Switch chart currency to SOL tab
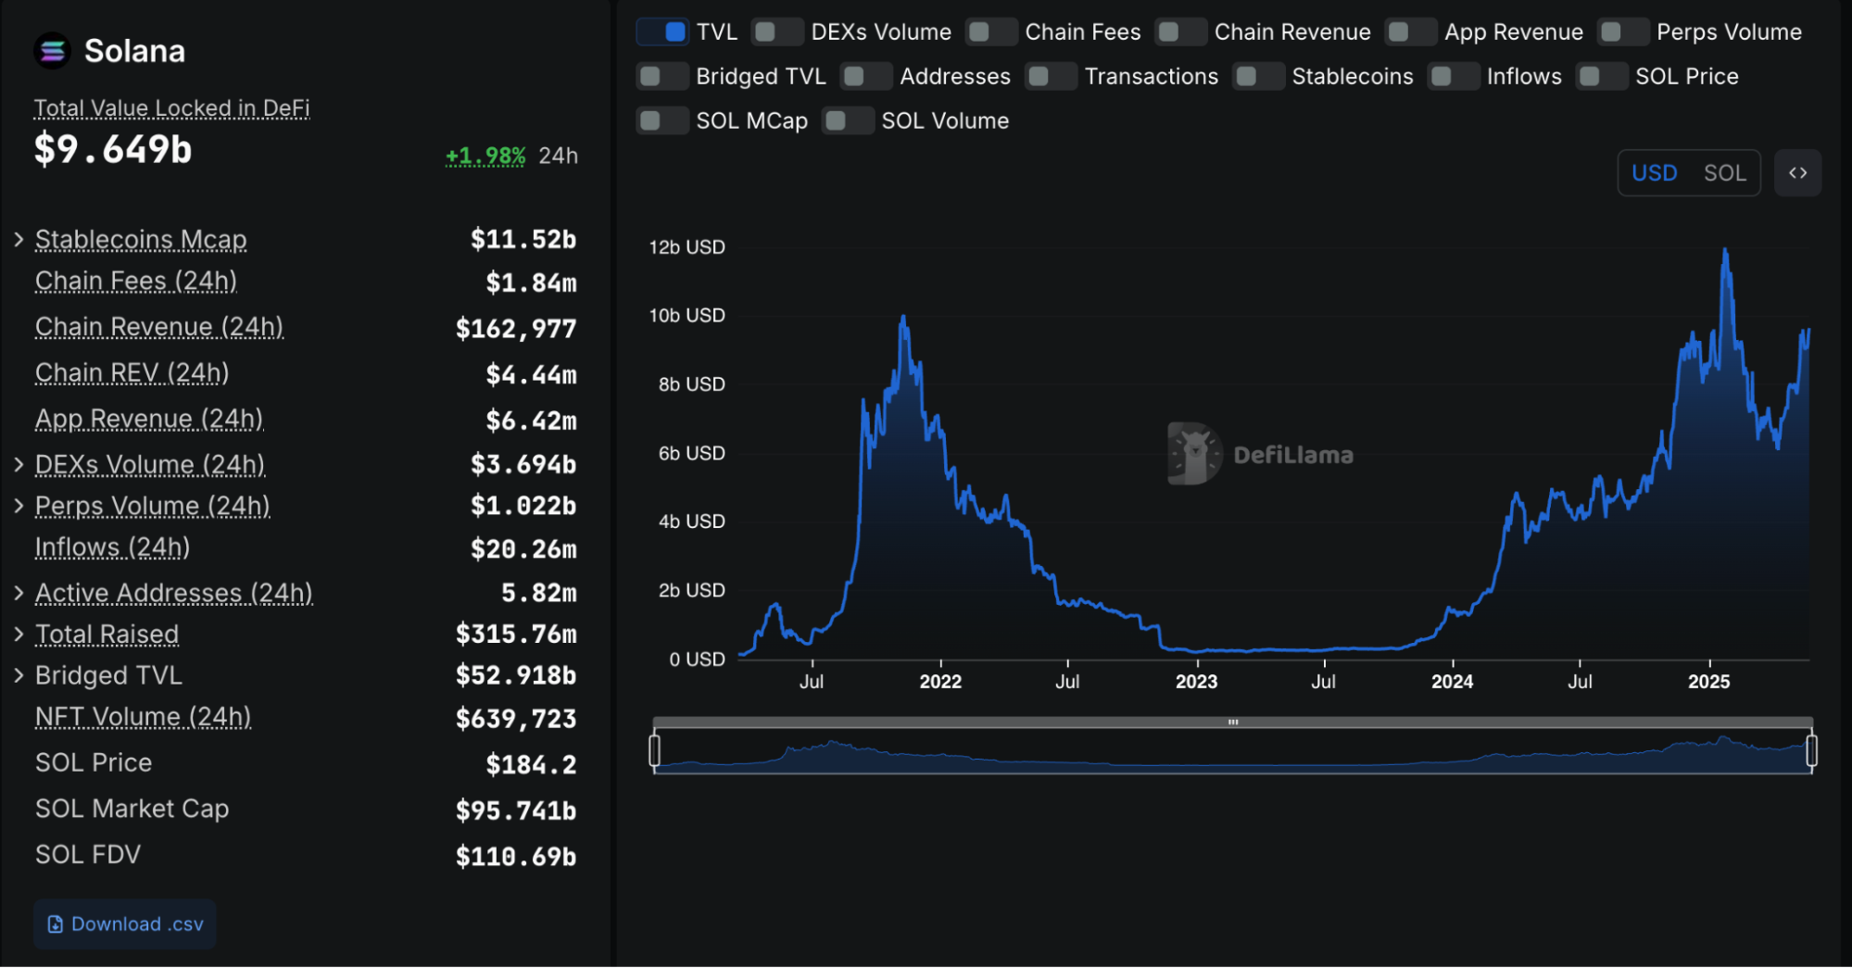Viewport: 1852px width, 968px height. [x=1724, y=172]
